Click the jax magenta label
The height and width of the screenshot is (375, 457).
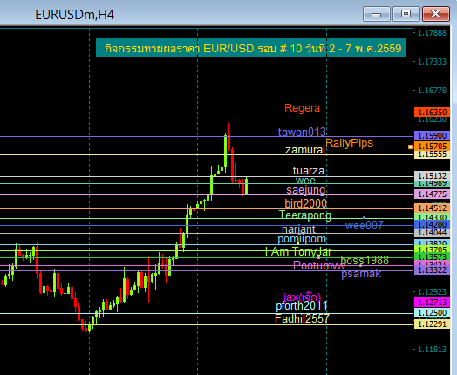click(x=303, y=297)
